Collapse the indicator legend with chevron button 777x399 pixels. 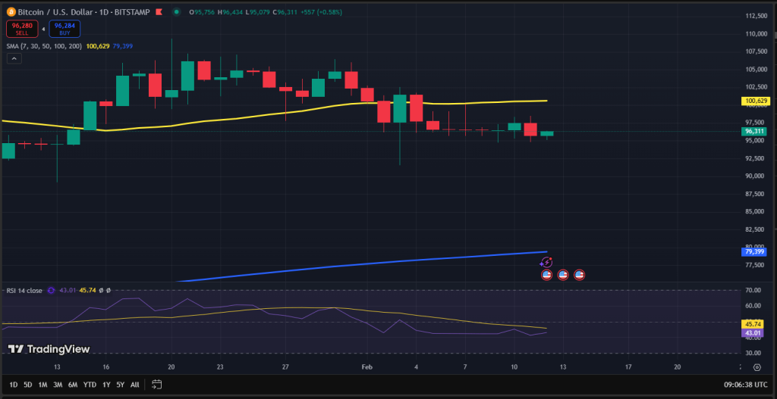point(14,58)
